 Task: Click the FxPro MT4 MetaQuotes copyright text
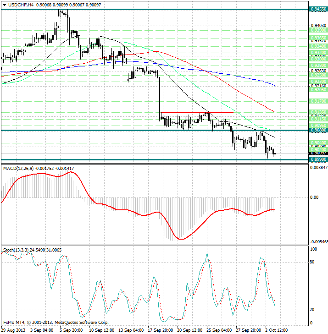[56, 323]
